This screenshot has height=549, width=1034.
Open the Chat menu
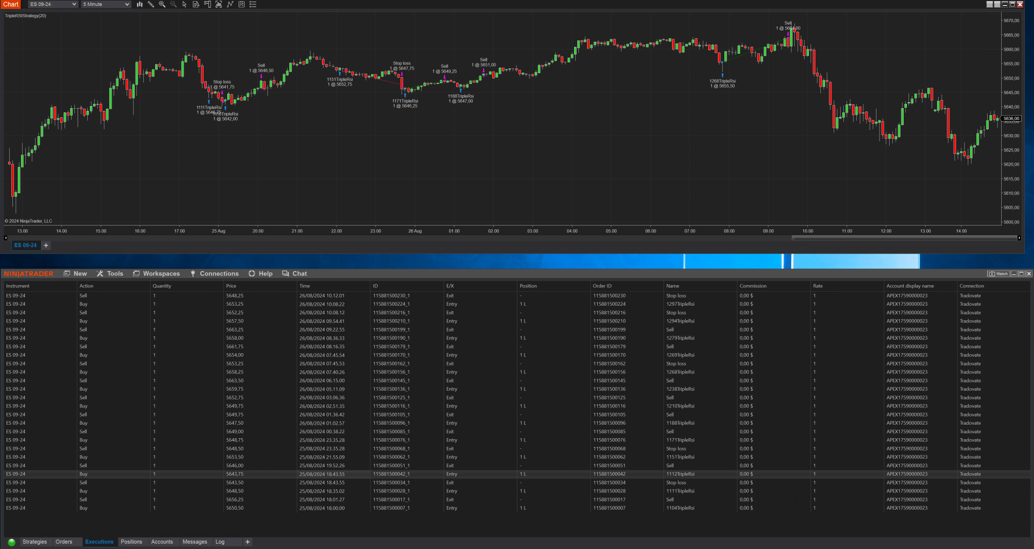click(x=295, y=273)
